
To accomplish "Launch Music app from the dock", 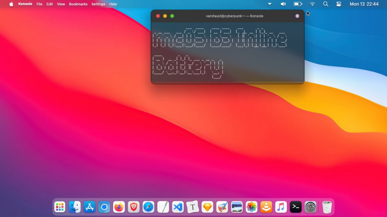I will coord(281,207).
